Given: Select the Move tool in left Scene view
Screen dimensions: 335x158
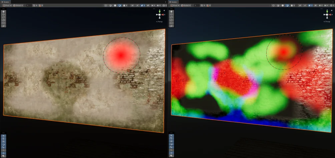Looking at the screenshot, I should 4,14.
